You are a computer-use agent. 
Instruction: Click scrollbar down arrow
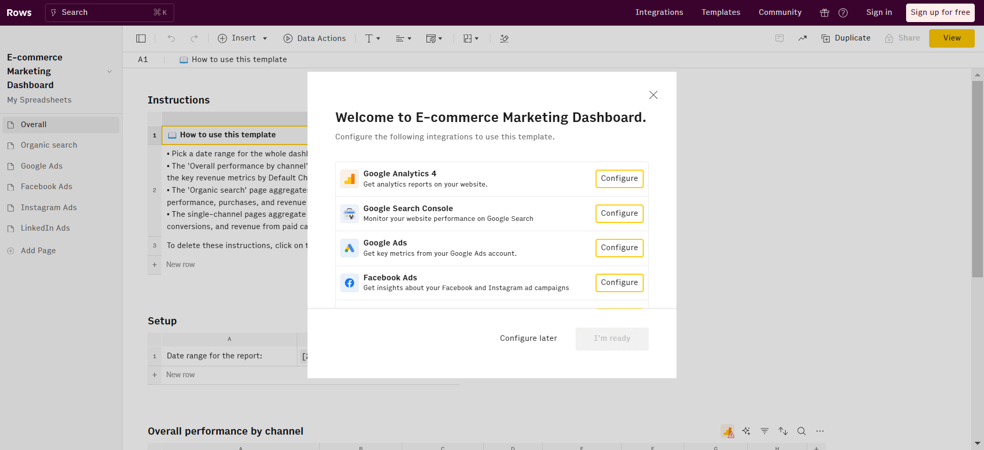coord(978,443)
